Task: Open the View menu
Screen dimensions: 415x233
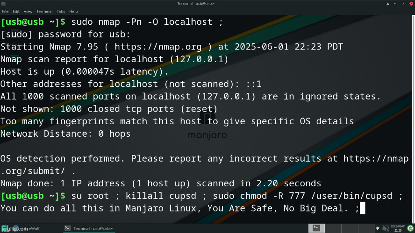Action: click(28, 11)
